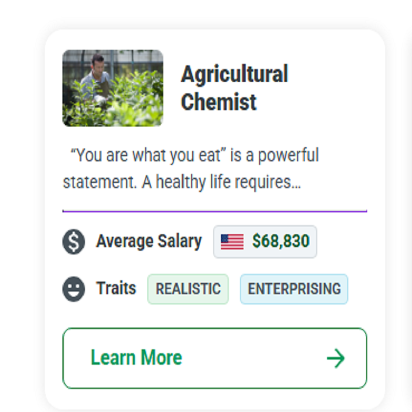Click the purple divider line
This screenshot has width=412, height=412.
(x=215, y=211)
